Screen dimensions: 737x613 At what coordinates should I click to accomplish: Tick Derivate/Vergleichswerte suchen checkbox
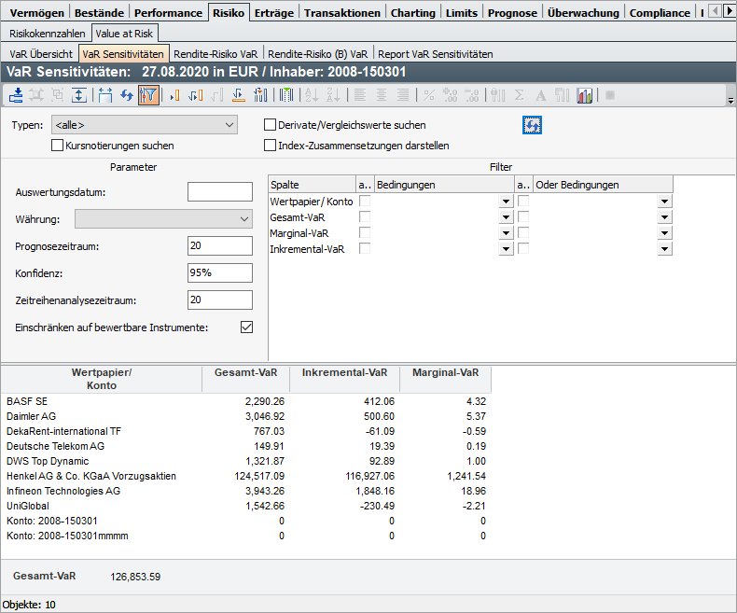pos(271,125)
